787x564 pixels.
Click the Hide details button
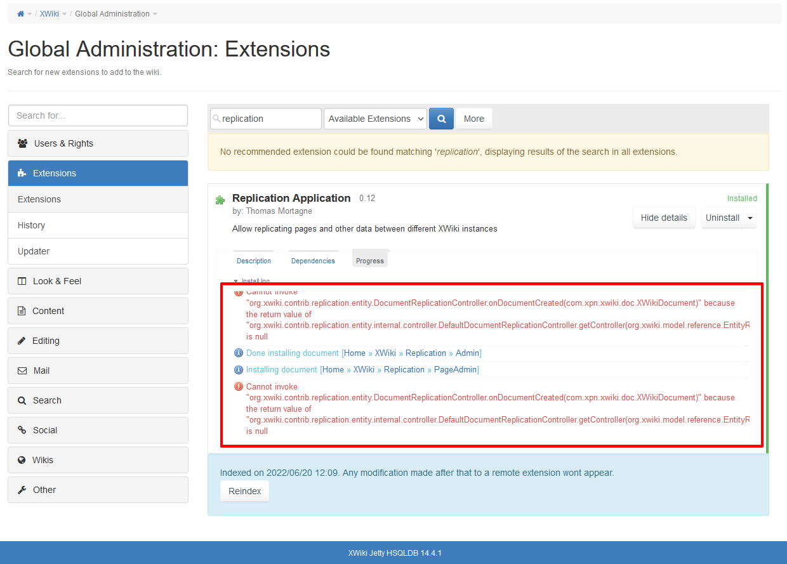(x=664, y=218)
